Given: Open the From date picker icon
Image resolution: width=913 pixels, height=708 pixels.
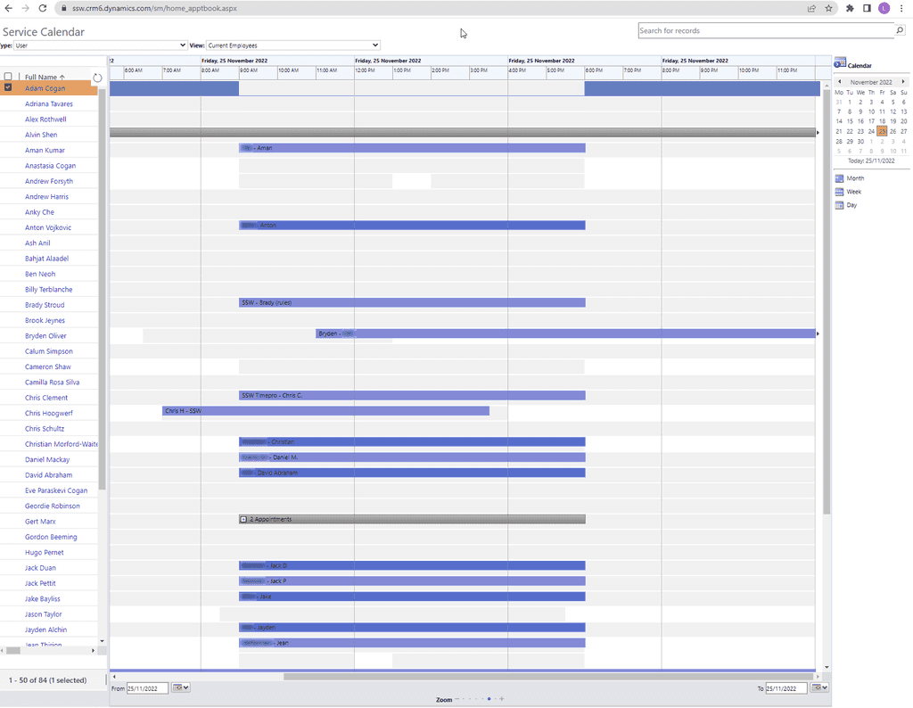Looking at the screenshot, I should (177, 687).
